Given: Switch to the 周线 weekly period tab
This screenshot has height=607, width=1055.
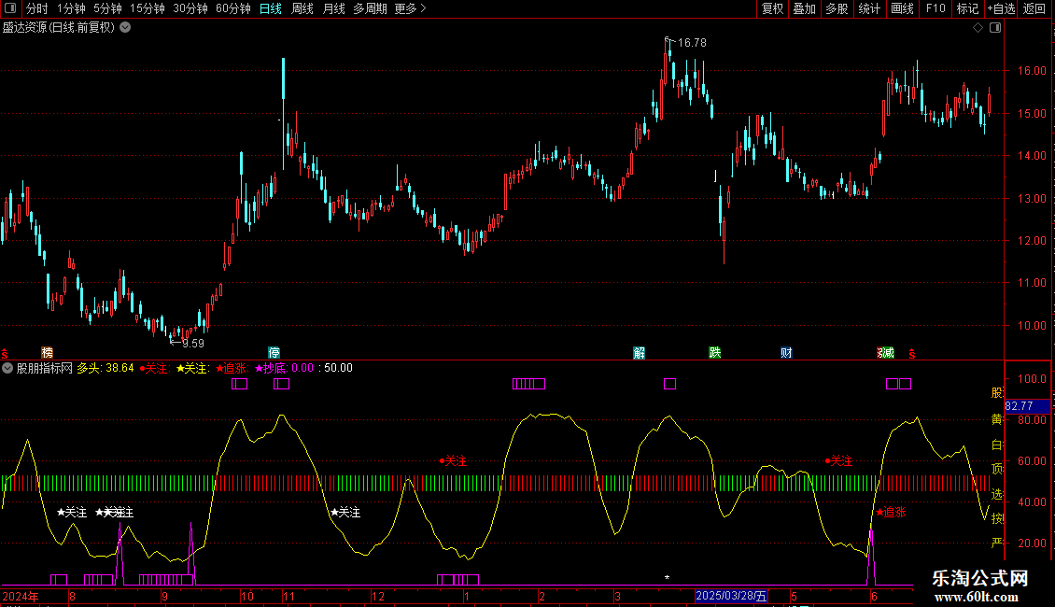Looking at the screenshot, I should click(x=302, y=8).
